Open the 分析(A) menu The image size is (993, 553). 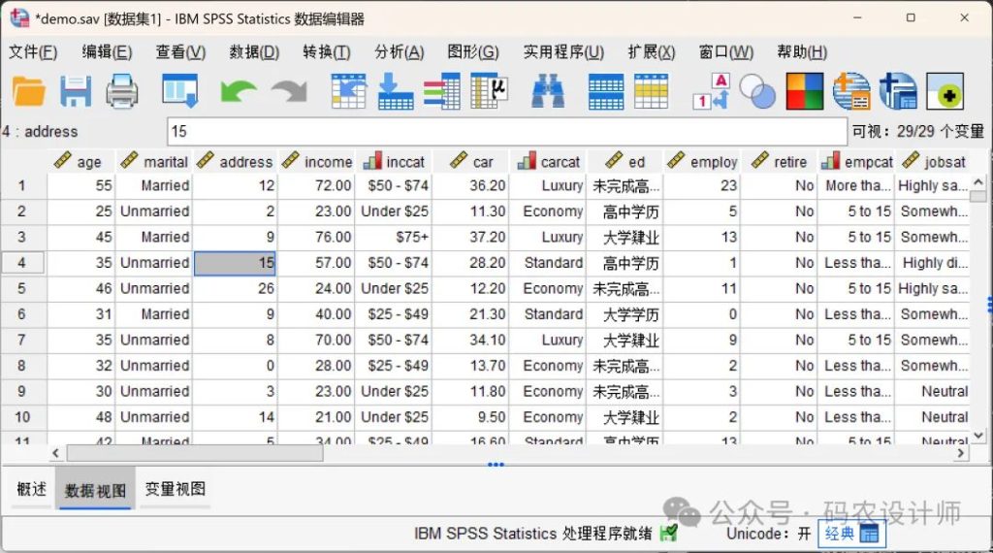coord(399,52)
